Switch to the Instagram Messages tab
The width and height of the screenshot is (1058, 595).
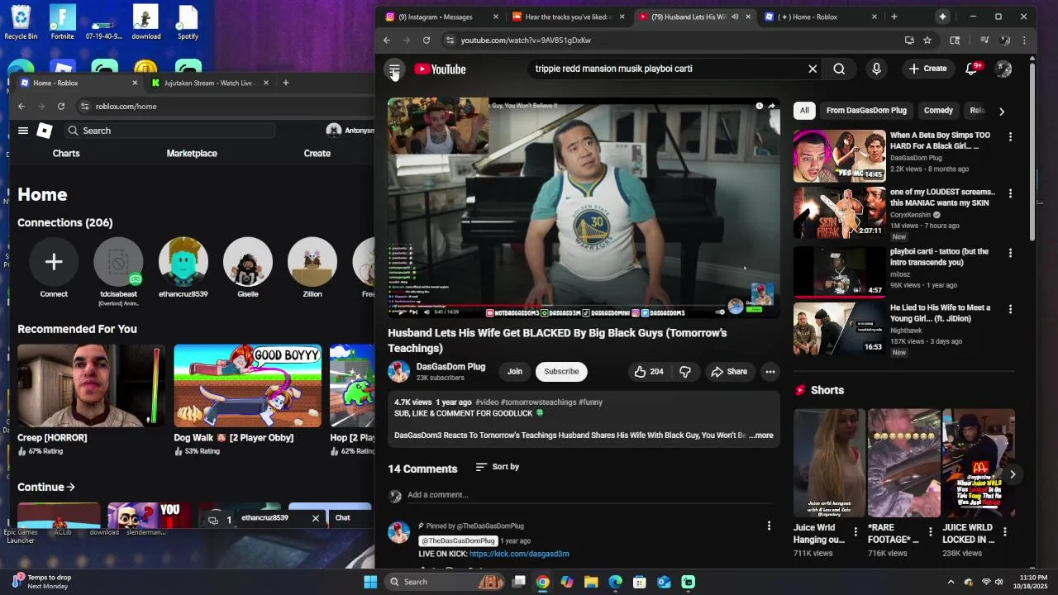click(442, 17)
